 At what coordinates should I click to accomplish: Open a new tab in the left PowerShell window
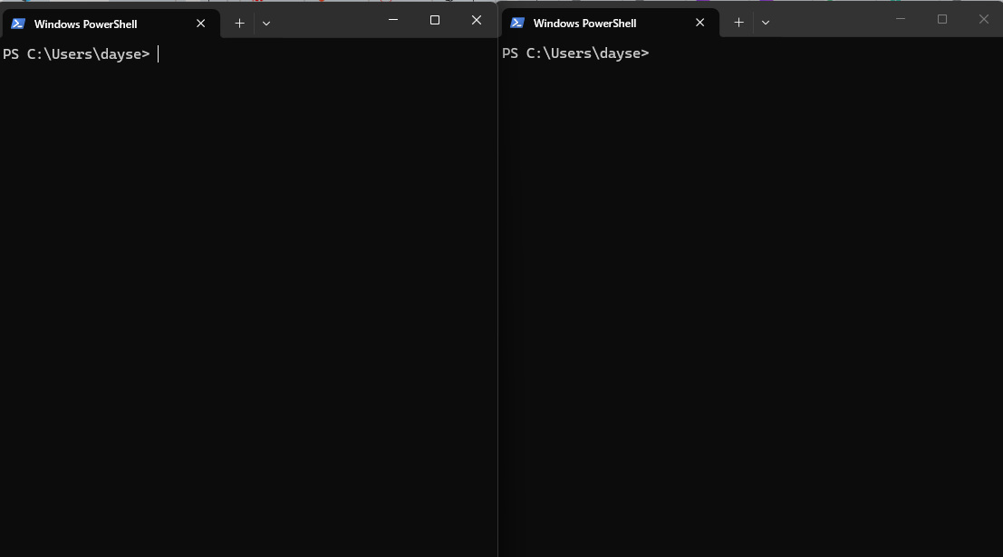click(x=239, y=24)
